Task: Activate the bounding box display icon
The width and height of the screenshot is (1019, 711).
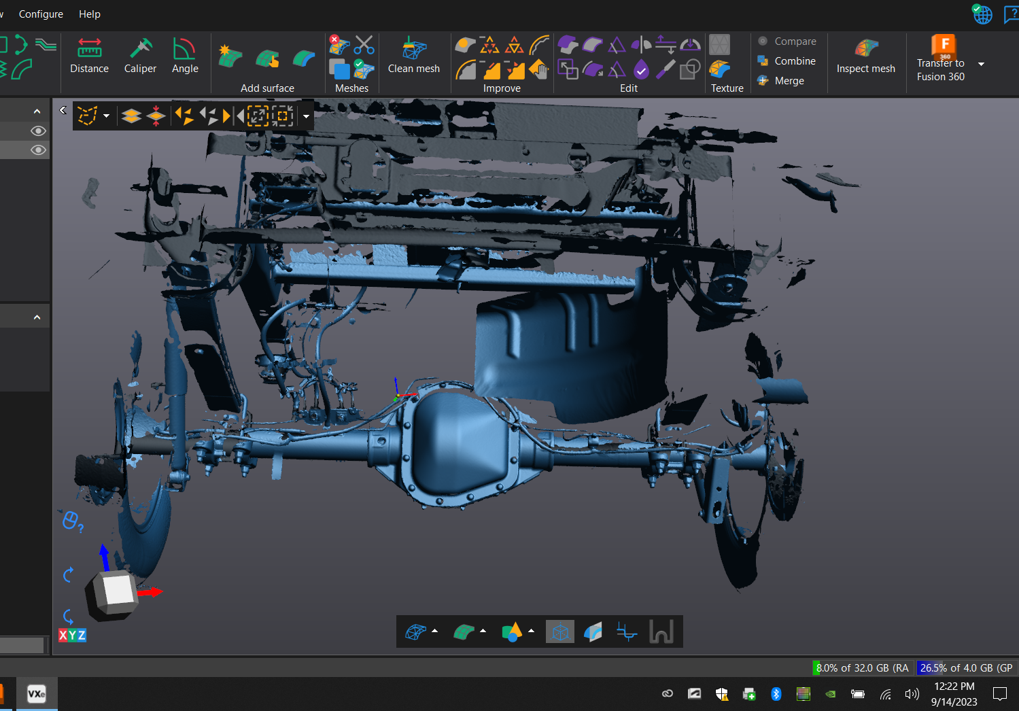Action: click(559, 631)
